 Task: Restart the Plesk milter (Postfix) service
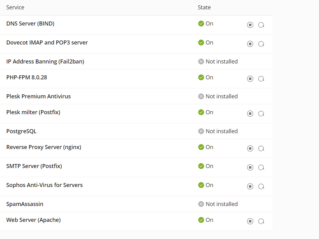(261, 113)
